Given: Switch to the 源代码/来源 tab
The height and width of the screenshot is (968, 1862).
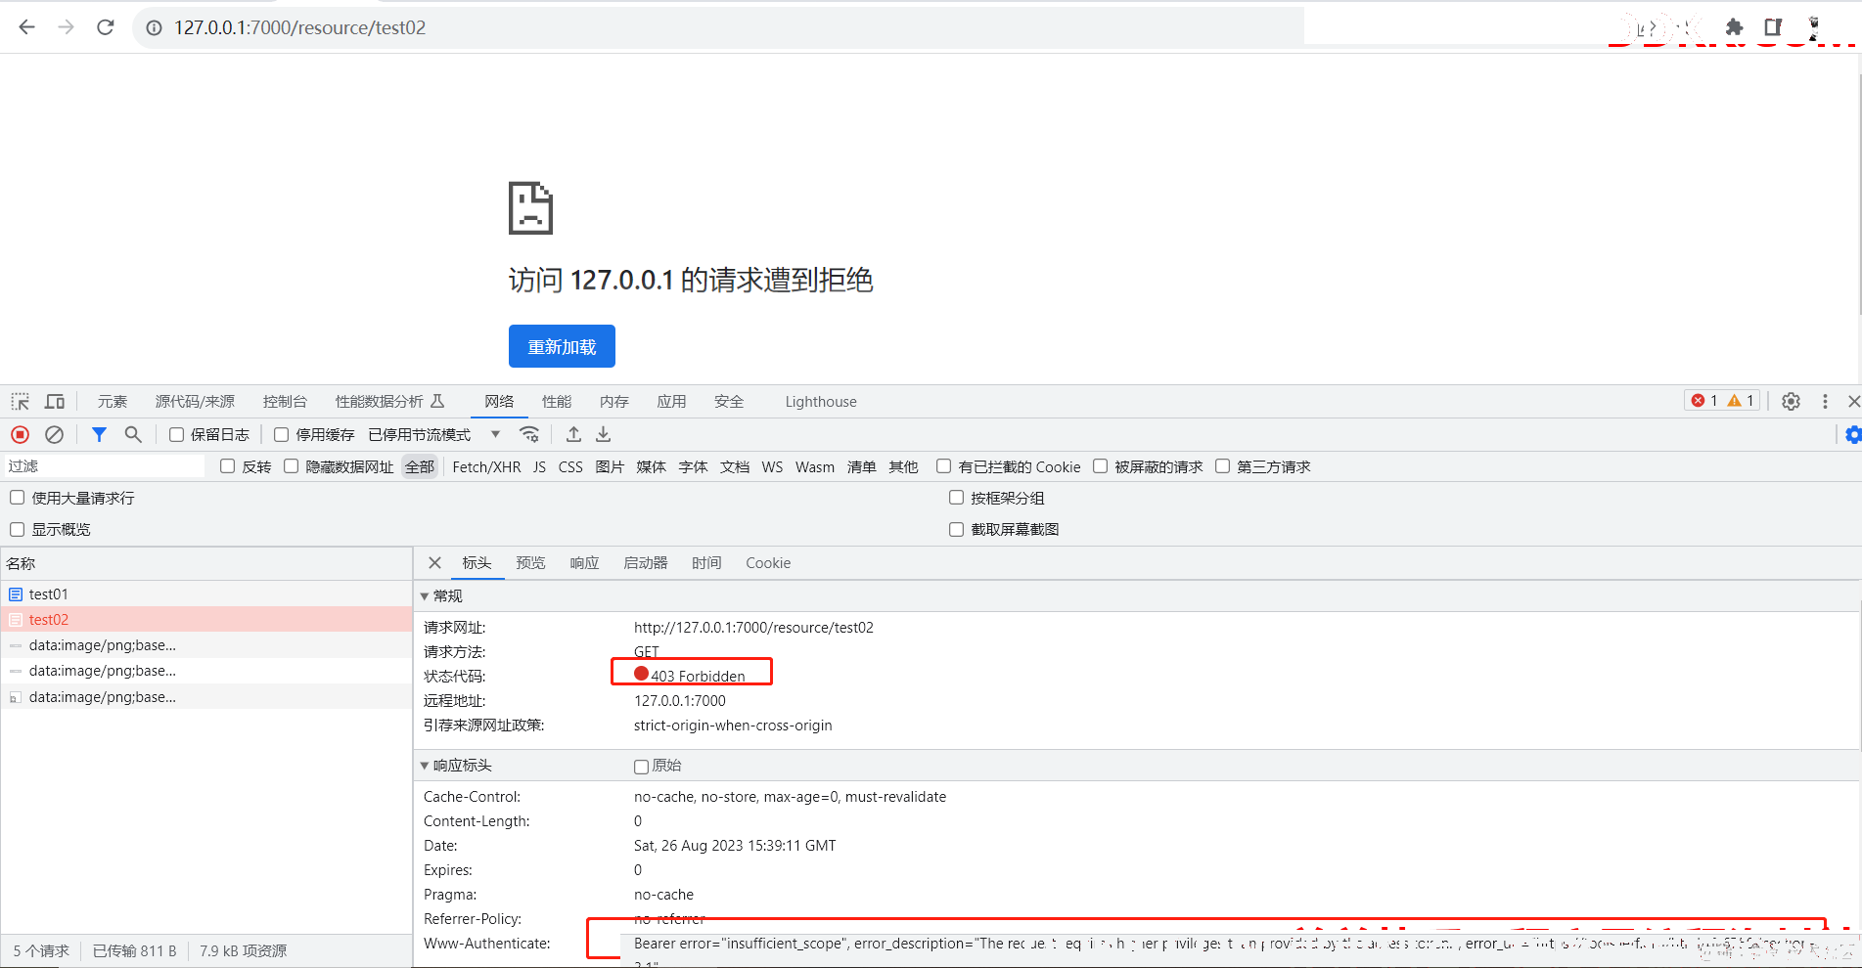Looking at the screenshot, I should coord(195,402).
